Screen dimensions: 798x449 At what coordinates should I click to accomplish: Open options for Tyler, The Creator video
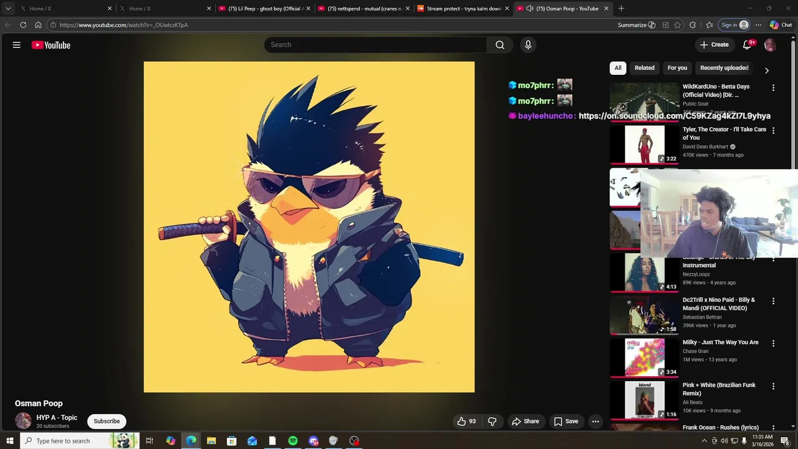(774, 131)
